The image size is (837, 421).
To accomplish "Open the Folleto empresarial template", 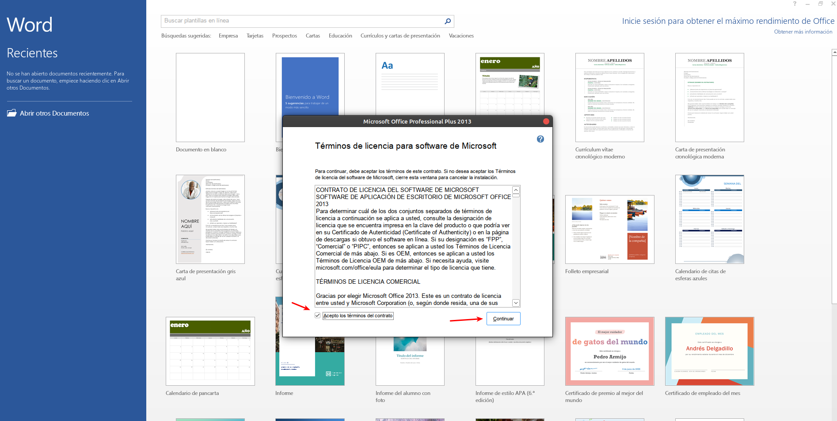I will pyautogui.click(x=609, y=229).
